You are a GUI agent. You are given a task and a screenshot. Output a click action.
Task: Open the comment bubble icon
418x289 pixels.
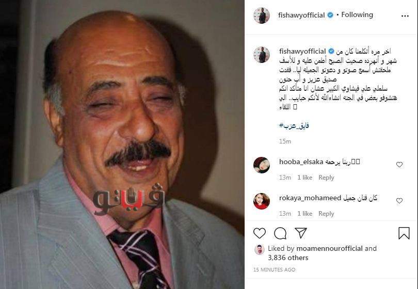click(280, 233)
